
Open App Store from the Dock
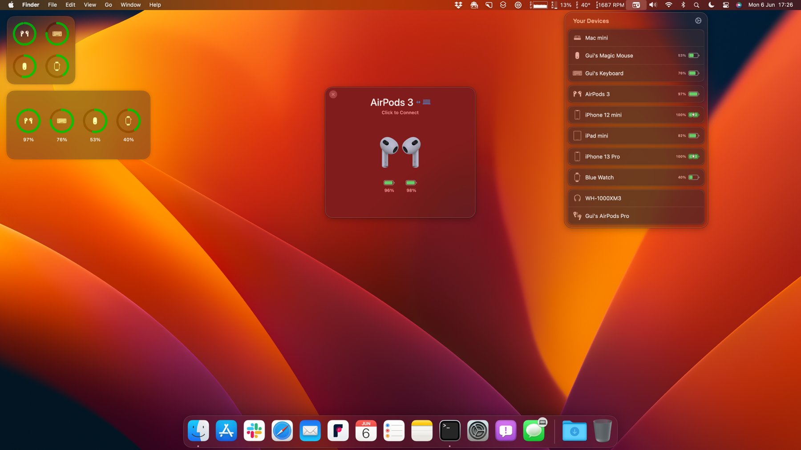click(227, 430)
